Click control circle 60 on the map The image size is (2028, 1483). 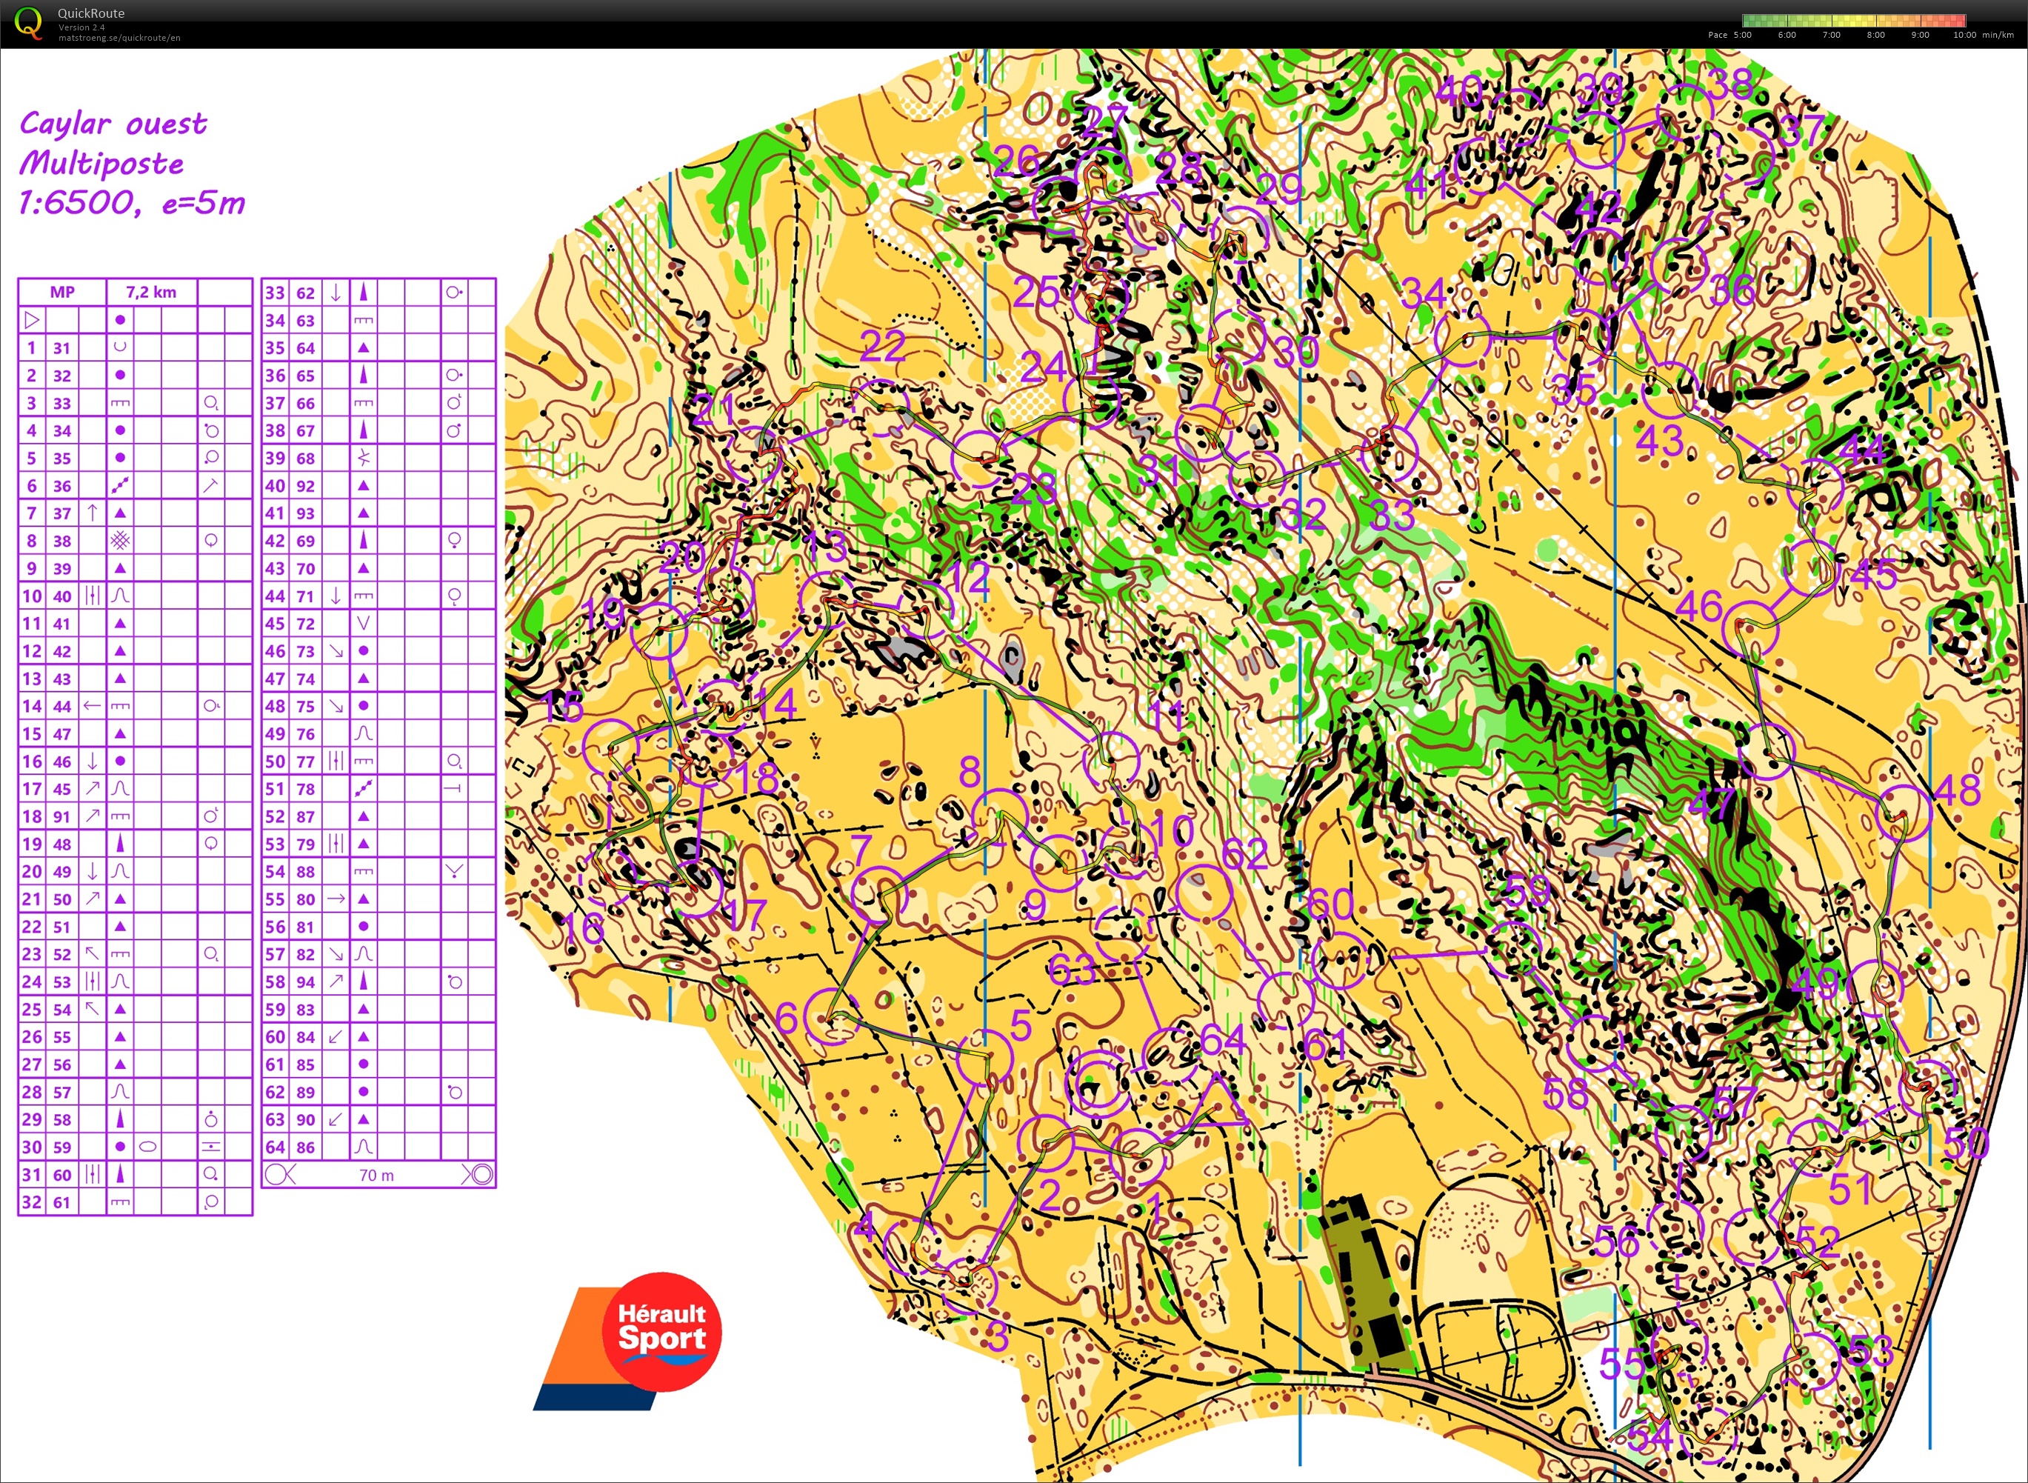pyautogui.click(x=1339, y=959)
